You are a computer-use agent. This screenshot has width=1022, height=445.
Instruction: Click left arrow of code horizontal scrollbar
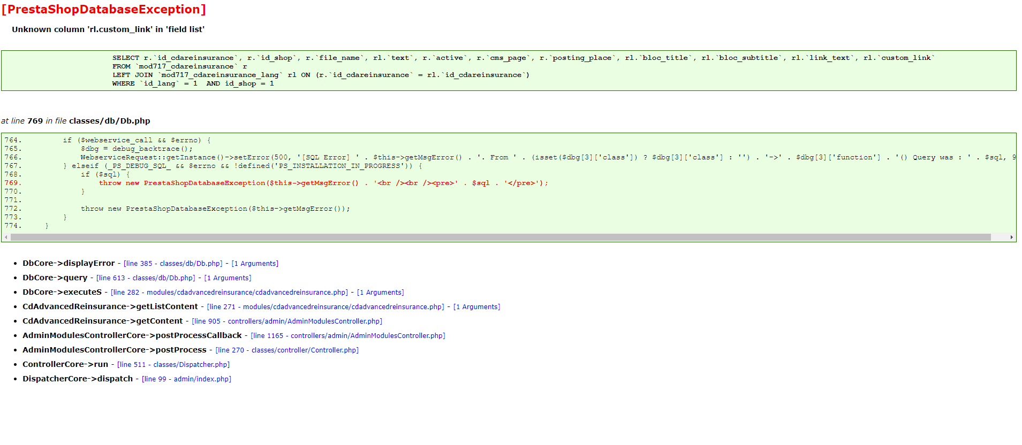tap(6, 237)
